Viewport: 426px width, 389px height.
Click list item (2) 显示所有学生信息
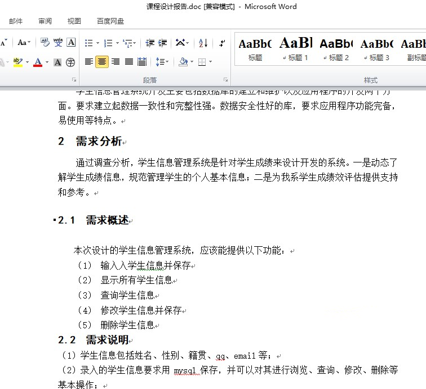point(125,280)
